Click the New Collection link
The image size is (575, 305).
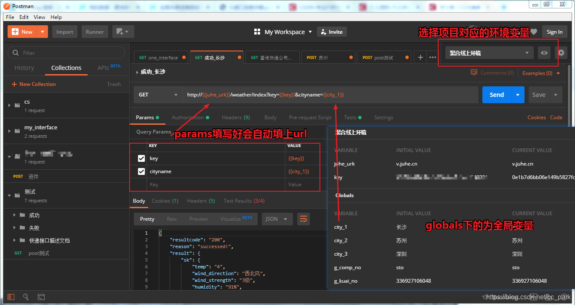pyautogui.click(x=34, y=84)
